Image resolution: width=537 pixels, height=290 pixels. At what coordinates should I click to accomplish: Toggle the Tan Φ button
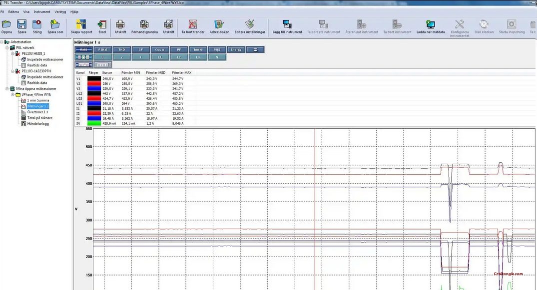[198, 49]
